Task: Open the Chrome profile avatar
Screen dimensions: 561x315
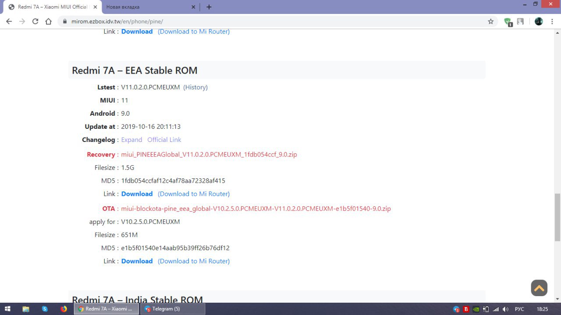Action: coord(539,21)
